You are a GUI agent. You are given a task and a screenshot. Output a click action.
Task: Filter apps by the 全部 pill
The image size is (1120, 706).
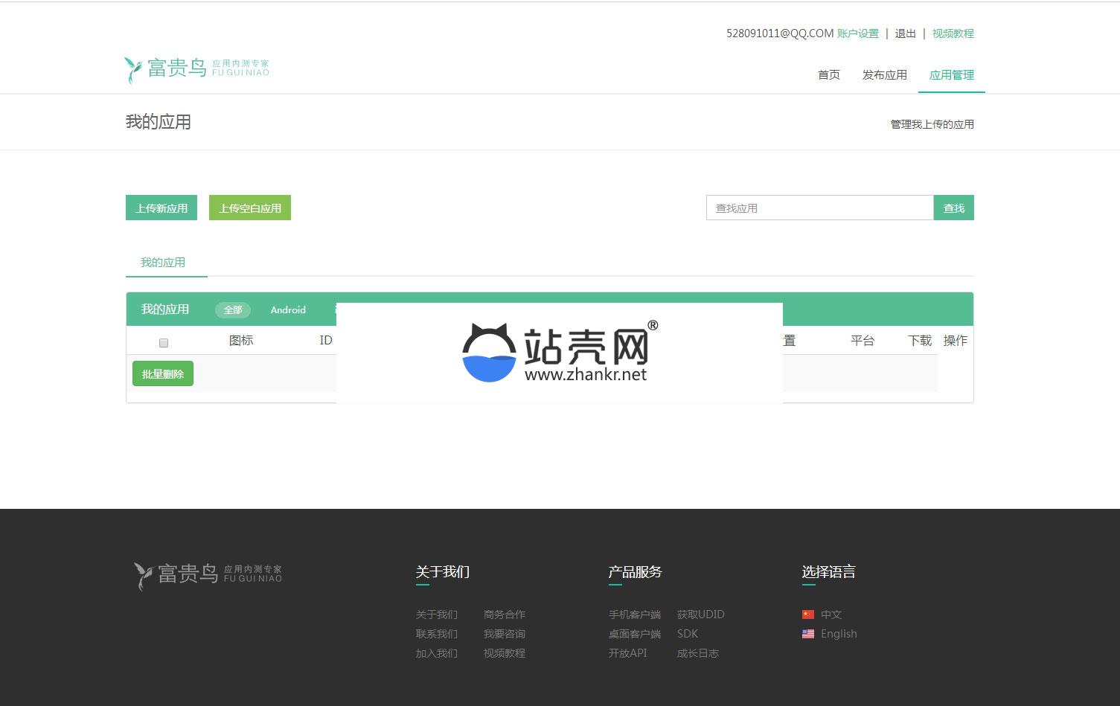[x=233, y=310]
